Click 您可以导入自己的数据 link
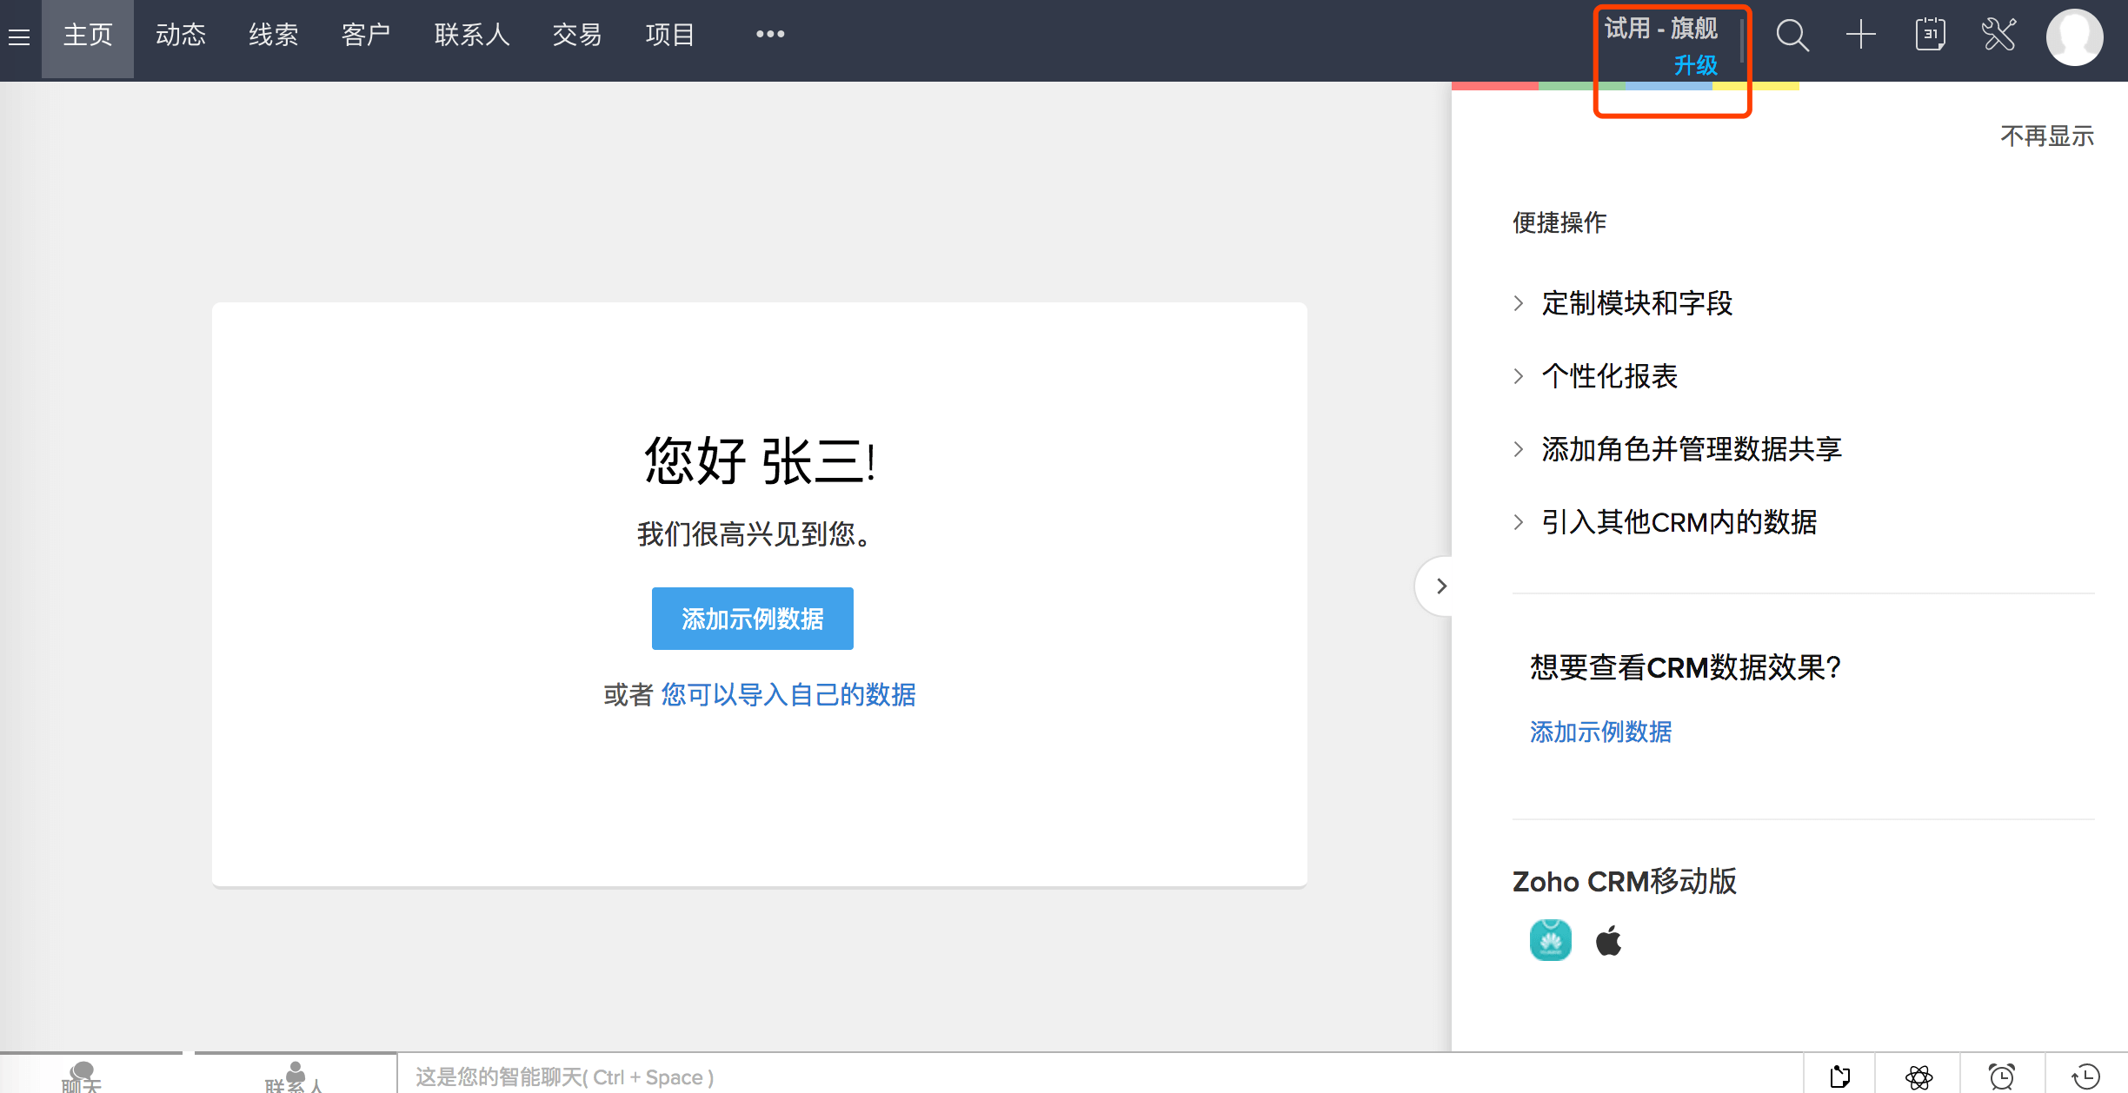The height and width of the screenshot is (1093, 2128). pos(788,695)
